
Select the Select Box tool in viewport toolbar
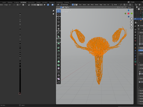59,11
